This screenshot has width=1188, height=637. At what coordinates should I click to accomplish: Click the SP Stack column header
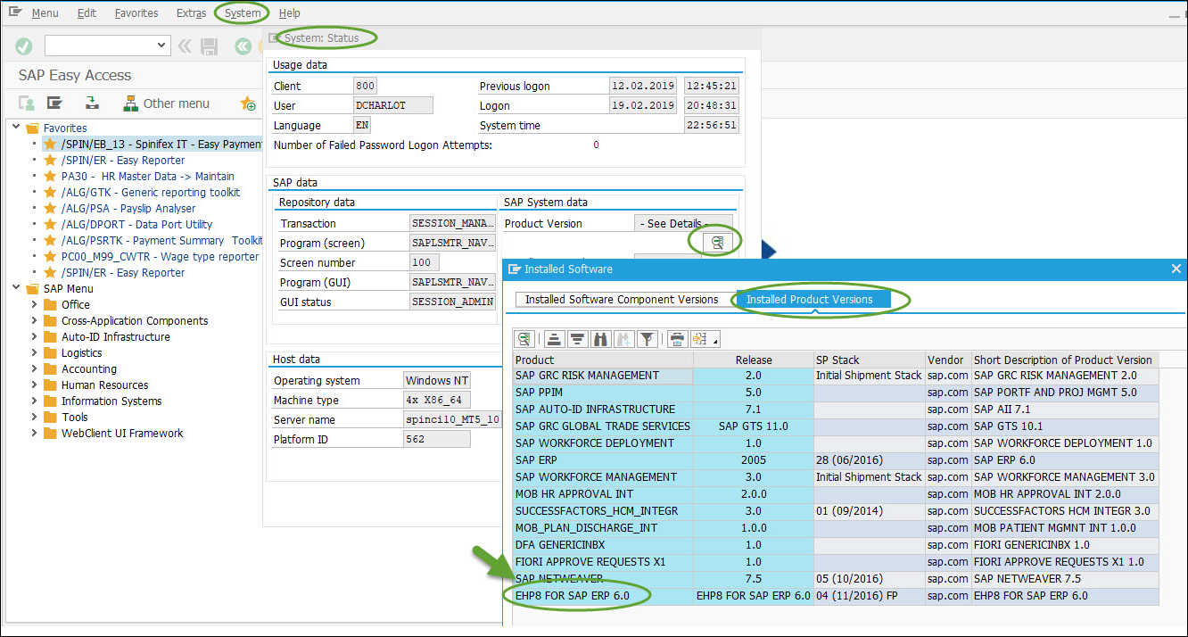click(x=870, y=360)
